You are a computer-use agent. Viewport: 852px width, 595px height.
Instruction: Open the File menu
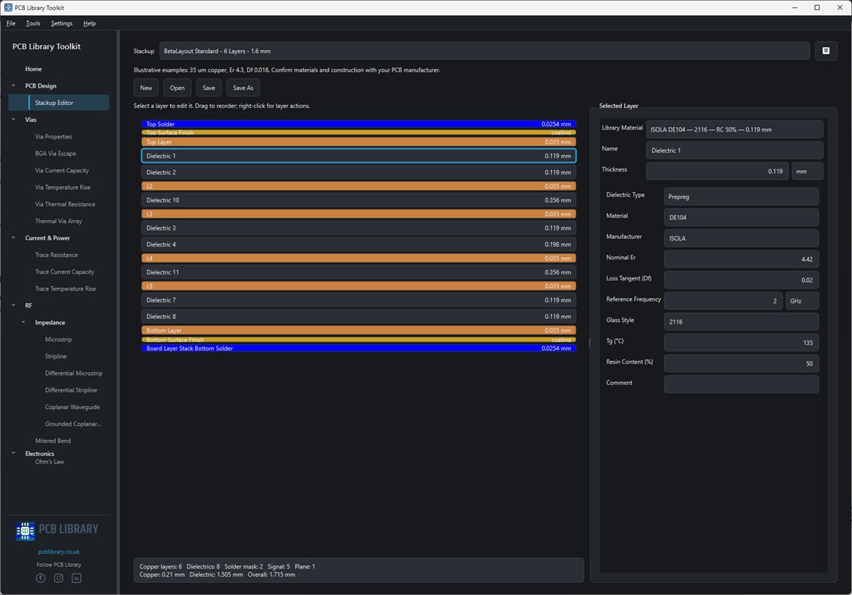[11, 23]
